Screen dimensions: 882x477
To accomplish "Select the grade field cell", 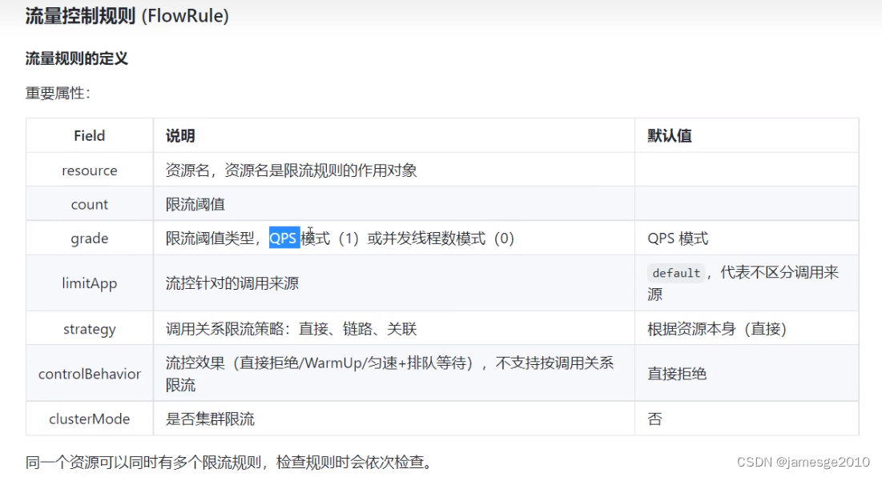I will pos(90,238).
